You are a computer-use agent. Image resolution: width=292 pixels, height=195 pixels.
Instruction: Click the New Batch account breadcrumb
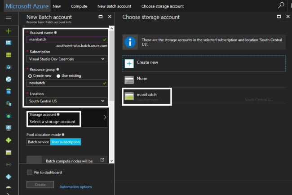pyautogui.click(x=115, y=6)
